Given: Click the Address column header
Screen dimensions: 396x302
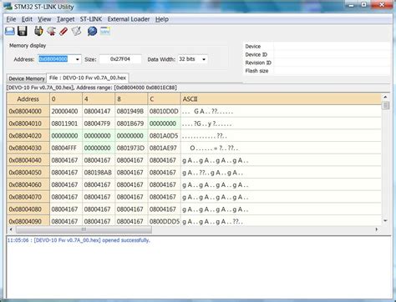Looking at the screenshot, I should point(28,99).
